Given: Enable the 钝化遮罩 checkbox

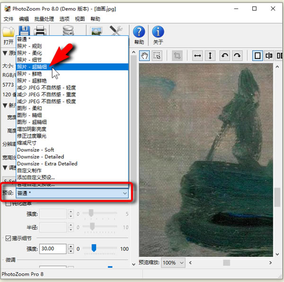Looking at the screenshot, I should [x=8, y=204].
